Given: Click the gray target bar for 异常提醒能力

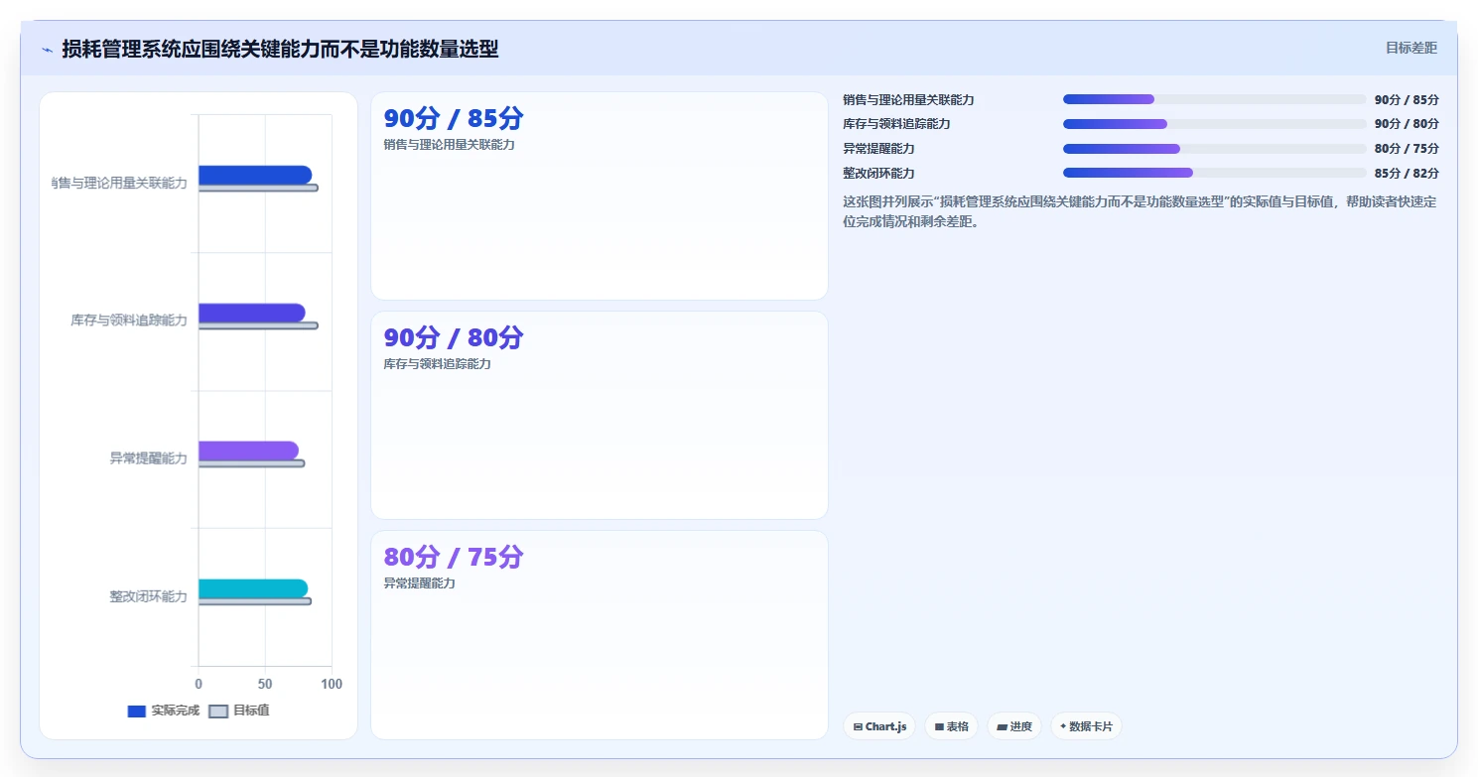Looking at the screenshot, I should pos(251,463).
